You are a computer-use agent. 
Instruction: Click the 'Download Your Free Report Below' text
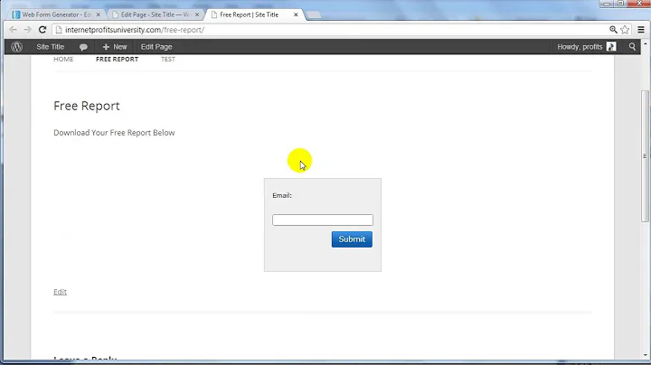click(x=114, y=133)
